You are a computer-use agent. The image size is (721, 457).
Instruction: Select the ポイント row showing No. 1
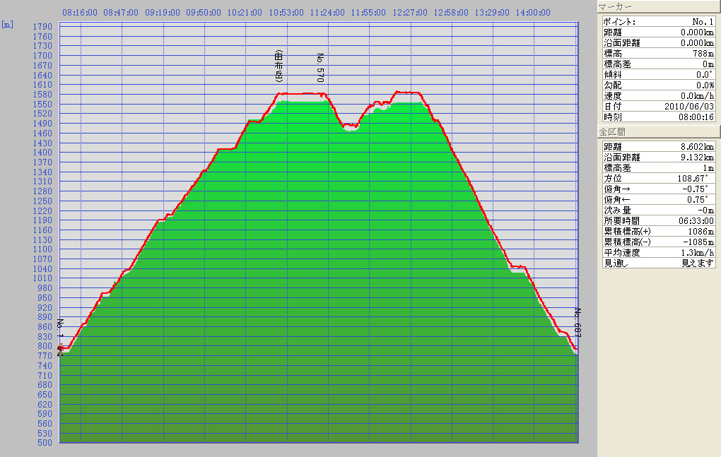coord(657,22)
